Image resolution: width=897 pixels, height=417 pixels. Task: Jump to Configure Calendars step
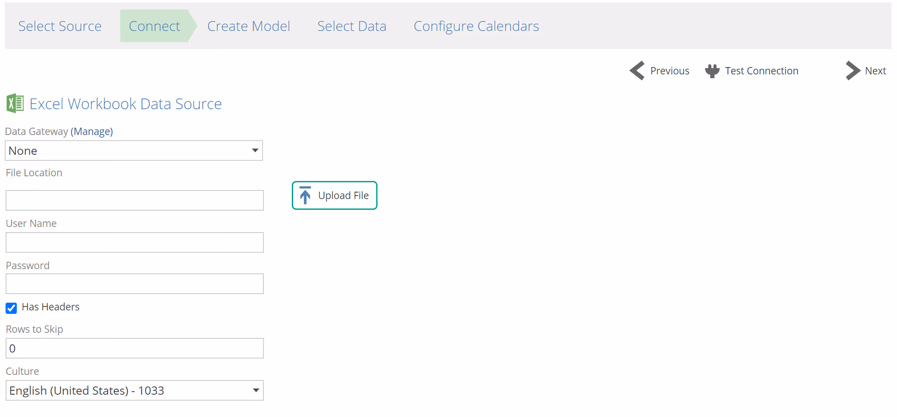[x=476, y=26]
